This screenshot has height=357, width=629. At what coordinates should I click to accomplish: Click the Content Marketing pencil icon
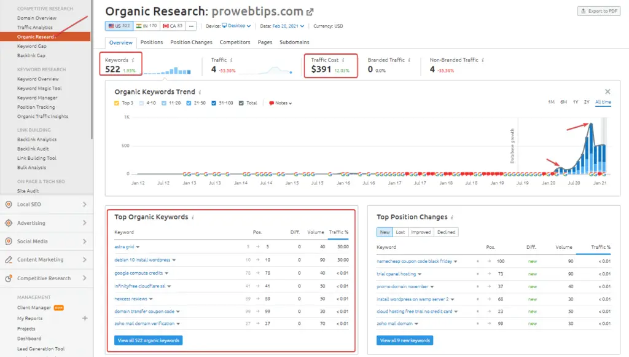click(9, 260)
